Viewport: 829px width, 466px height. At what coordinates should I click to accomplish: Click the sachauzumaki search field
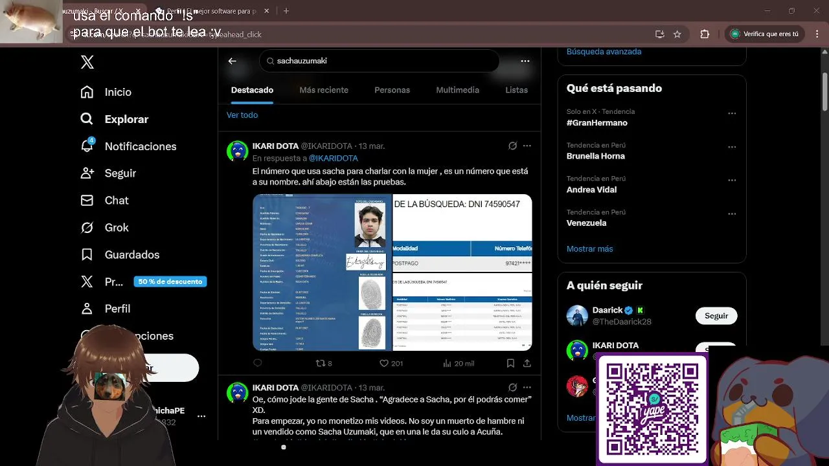pyautogui.click(x=380, y=61)
